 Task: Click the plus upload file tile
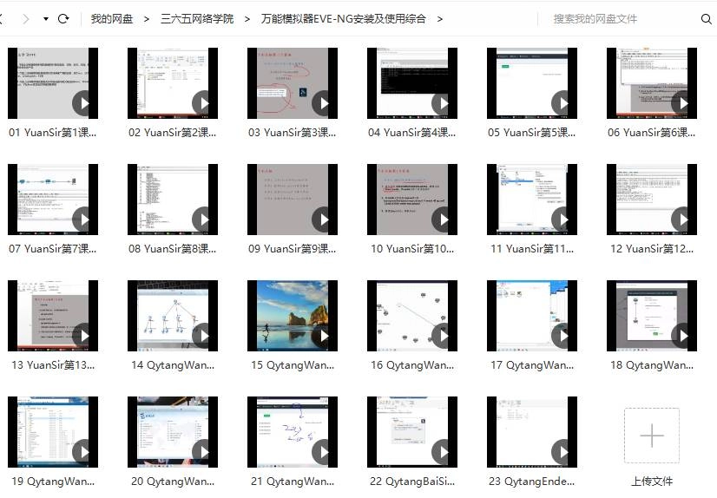[652, 436]
